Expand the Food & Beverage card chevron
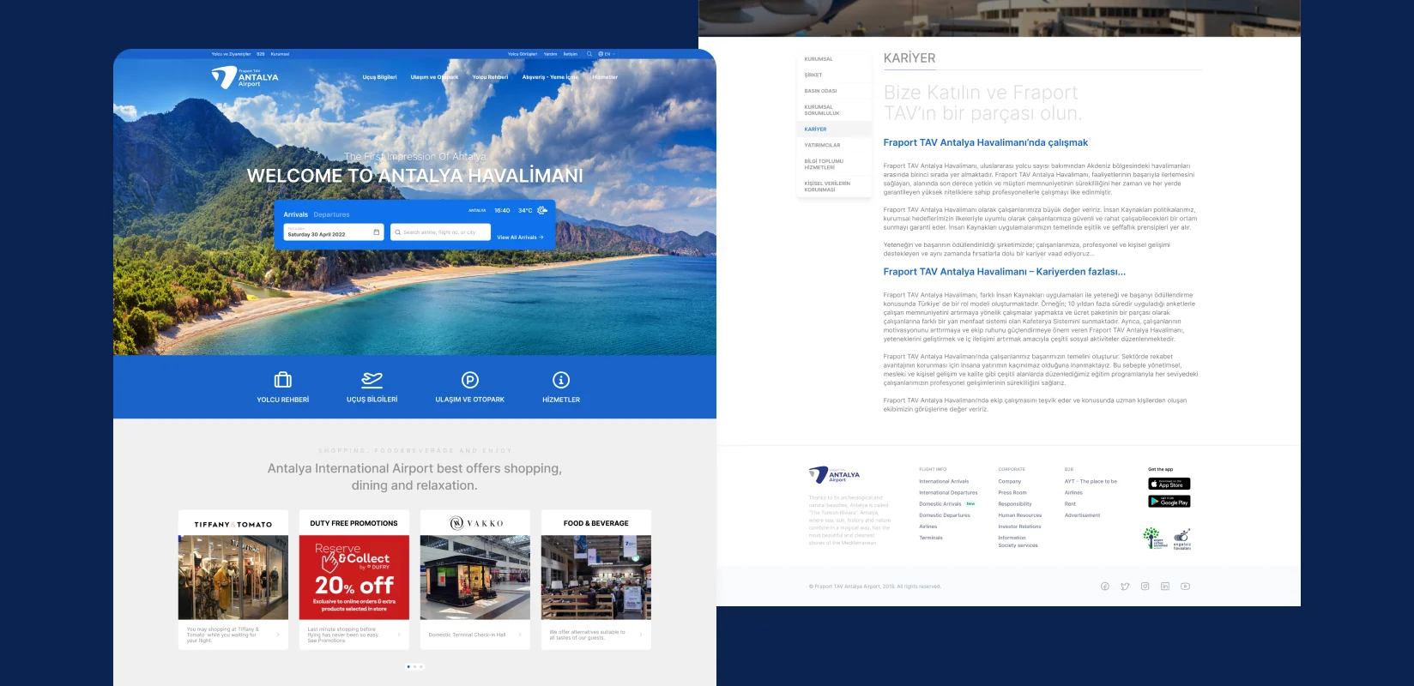1414x686 pixels. [641, 635]
